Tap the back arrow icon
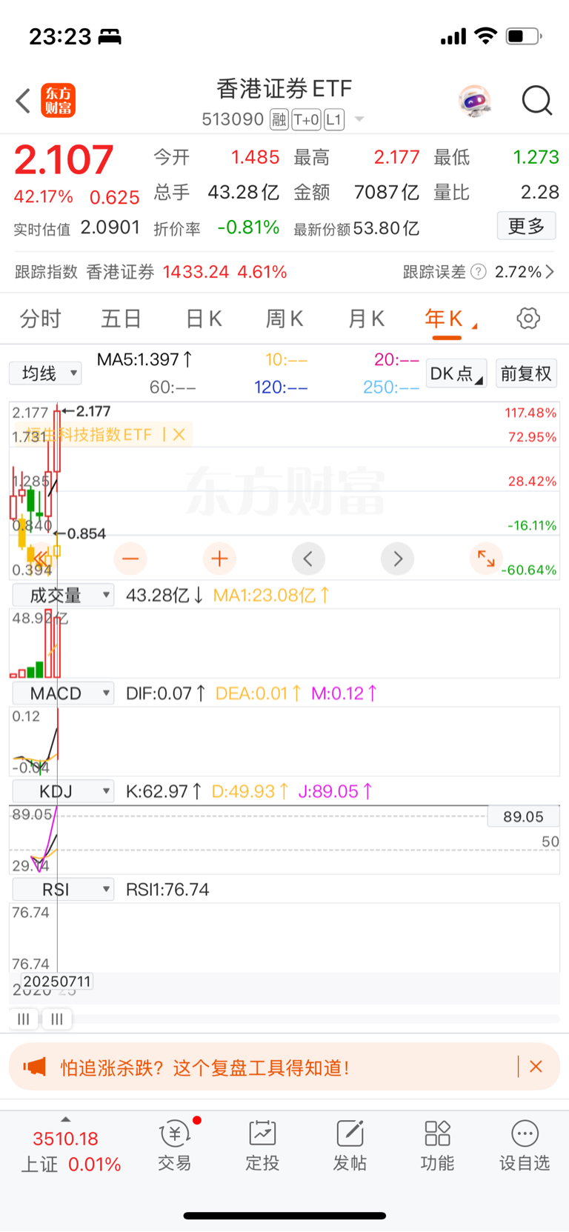Image resolution: width=569 pixels, height=1232 pixels. point(23,101)
